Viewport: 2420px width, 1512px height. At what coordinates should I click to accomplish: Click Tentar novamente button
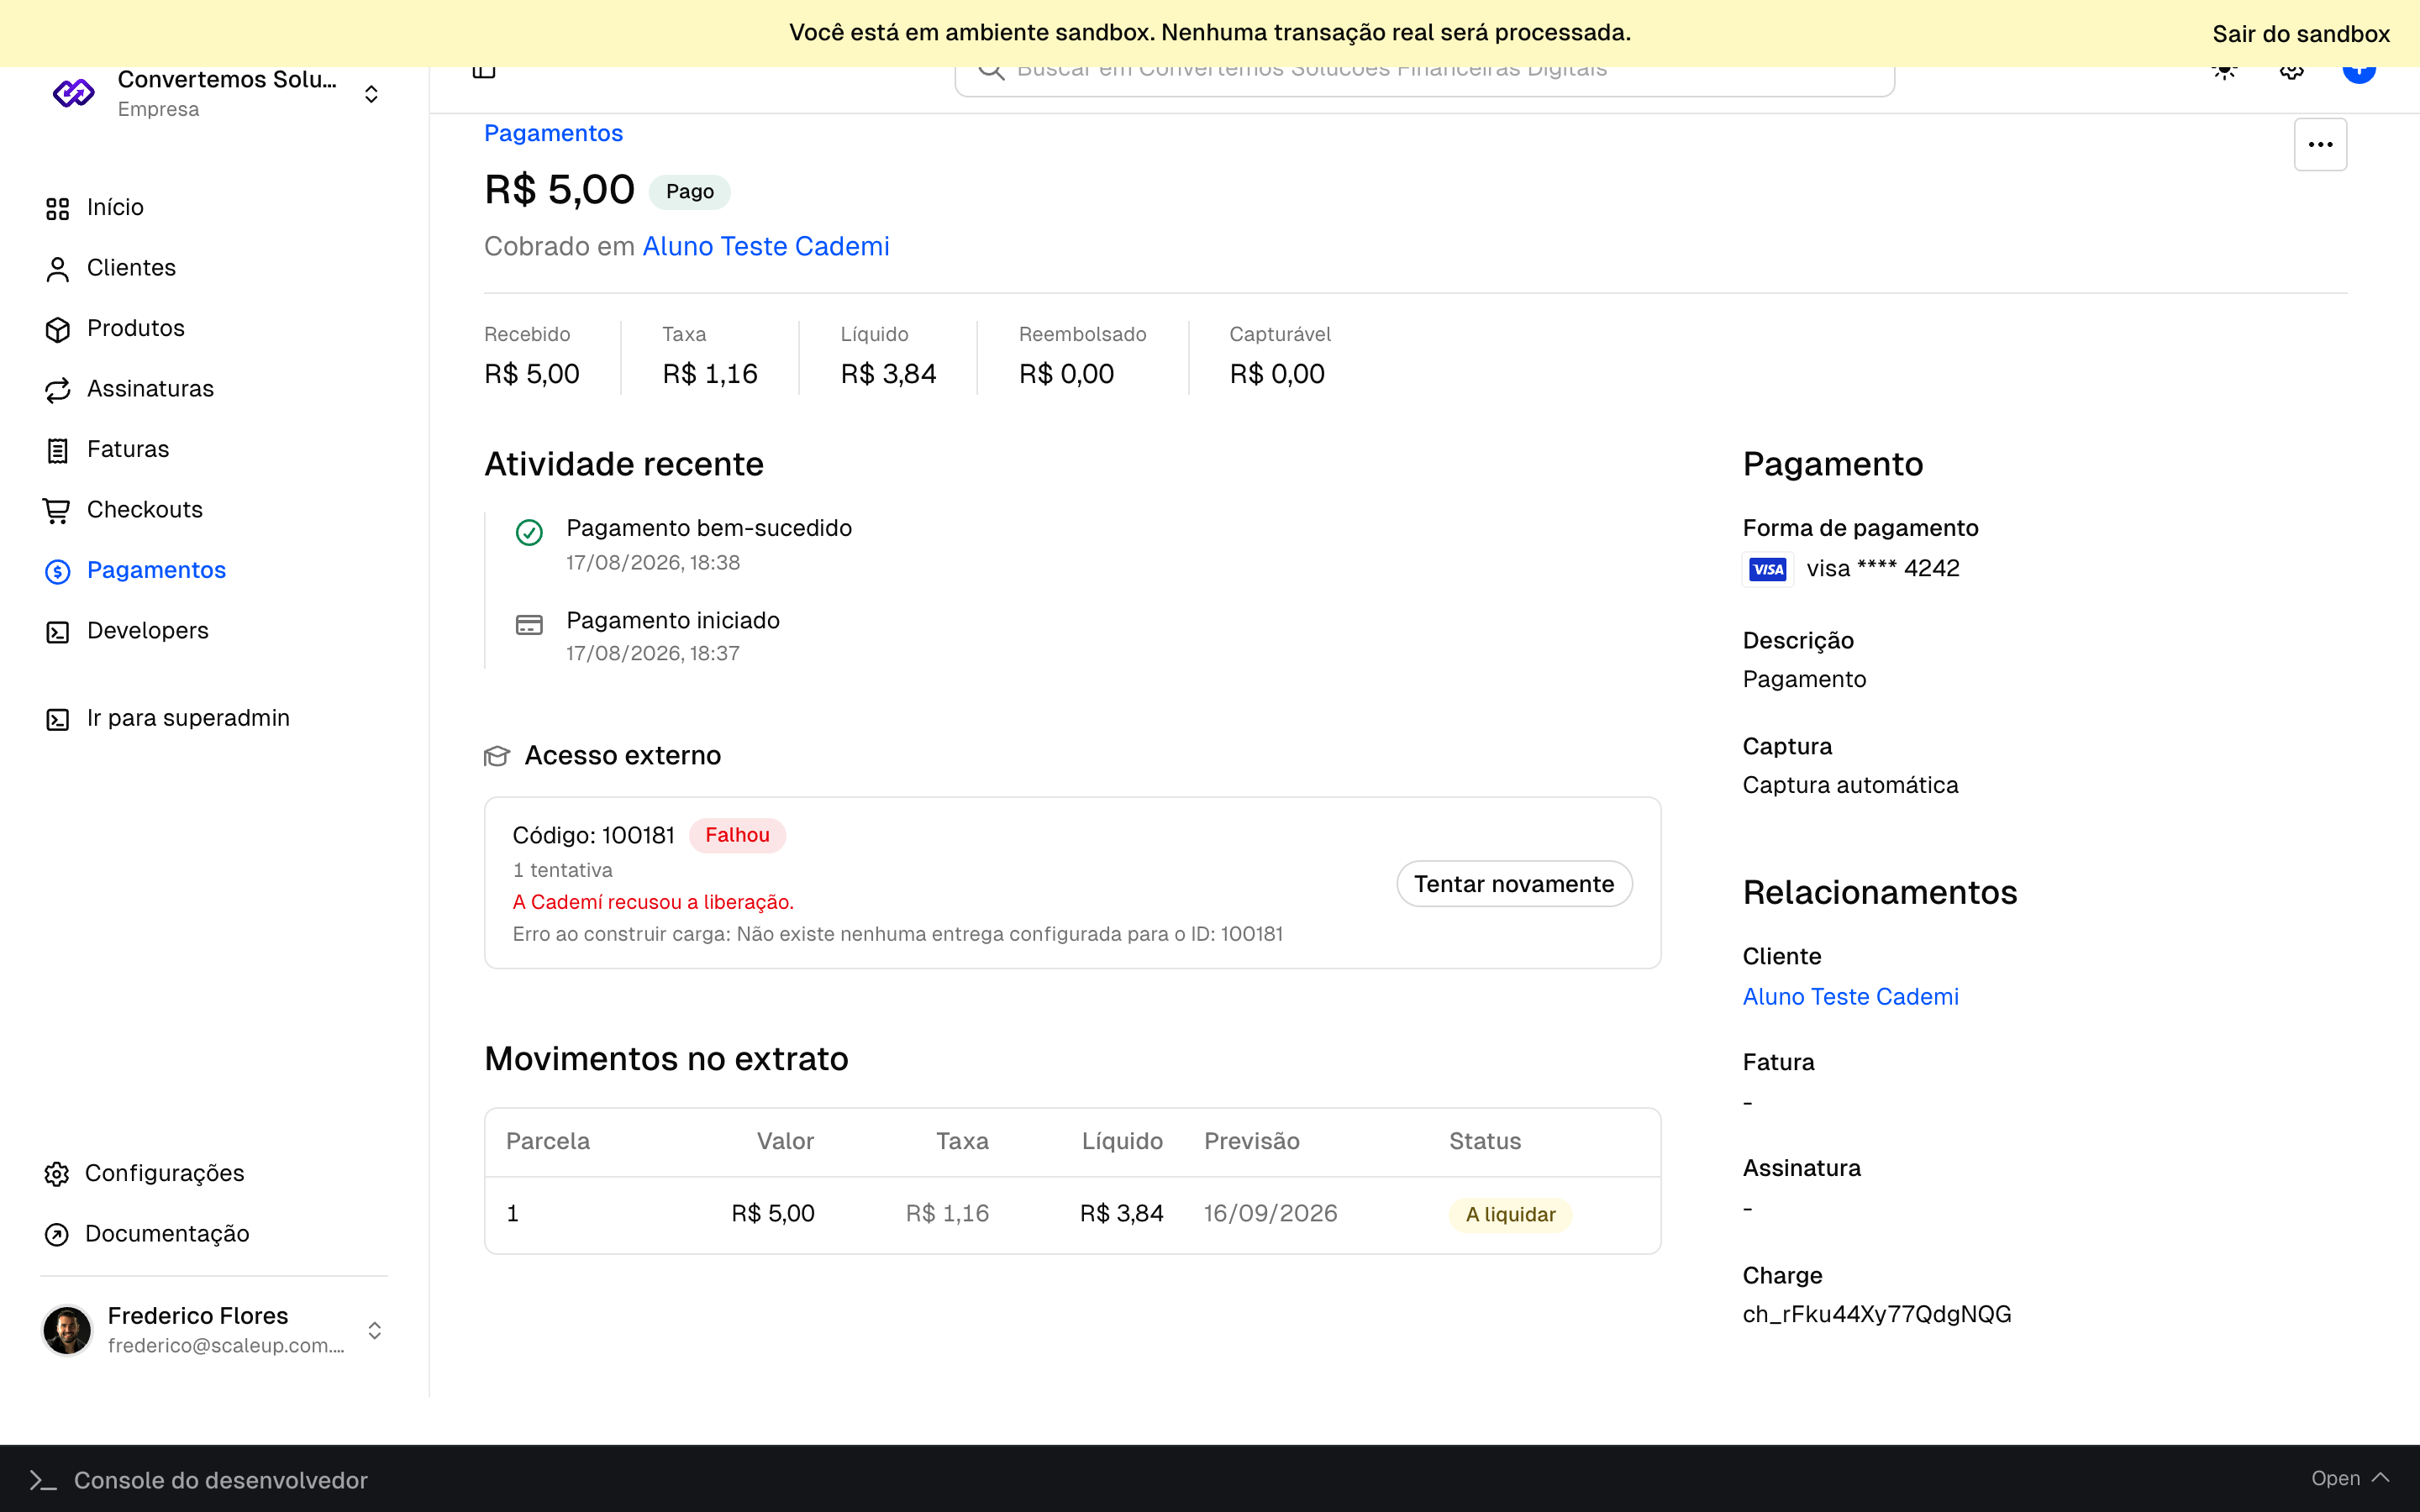coord(1514,884)
